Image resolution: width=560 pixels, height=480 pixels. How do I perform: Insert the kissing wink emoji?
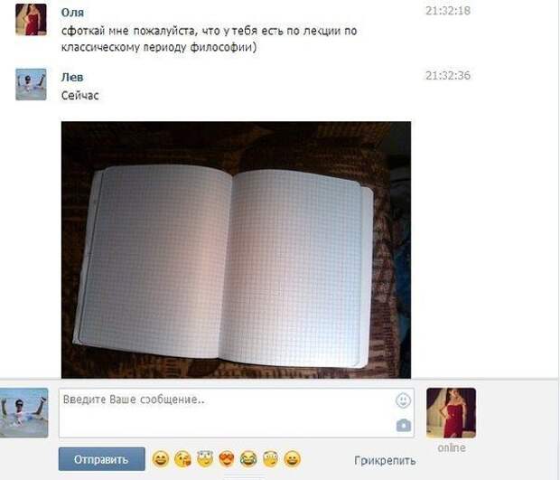[182, 459]
